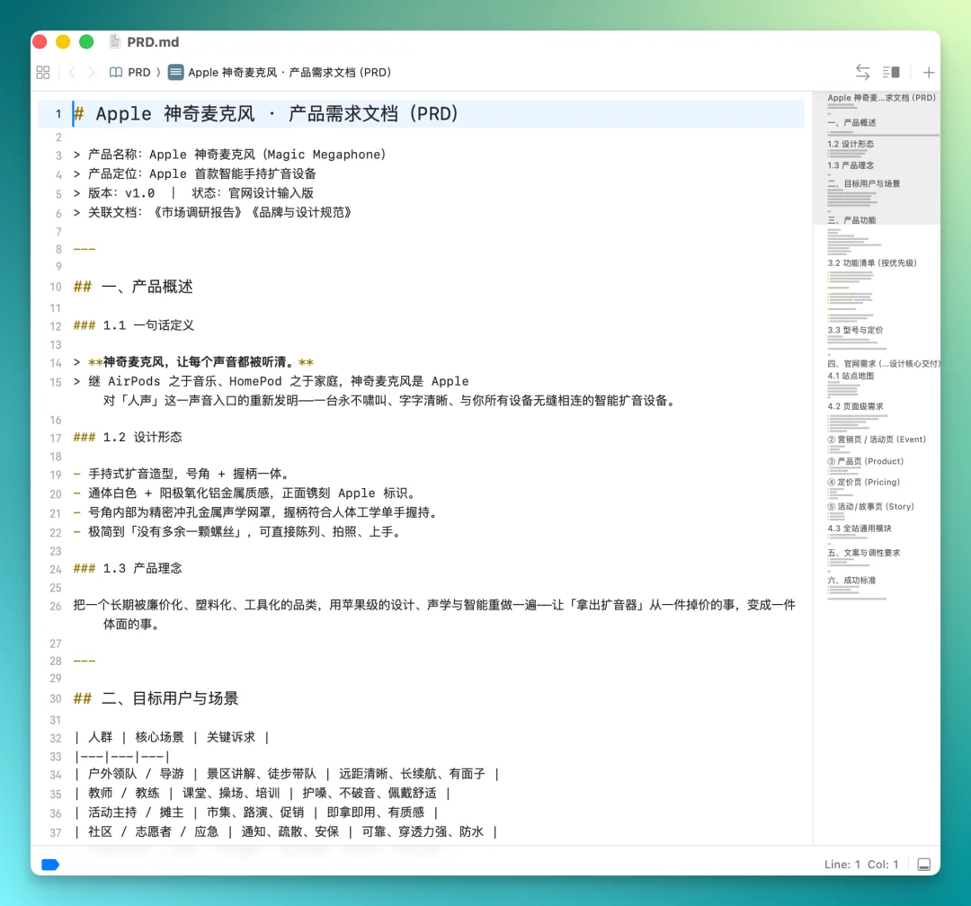Click the heading '### 1.2 设计形态' in editor

(128, 437)
